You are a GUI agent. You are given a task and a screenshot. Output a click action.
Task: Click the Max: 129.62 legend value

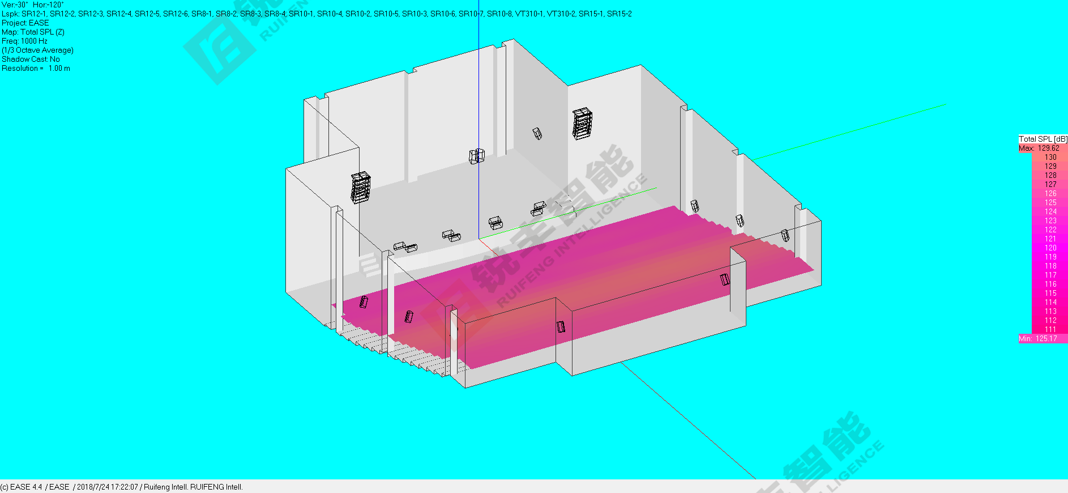[1039, 148]
